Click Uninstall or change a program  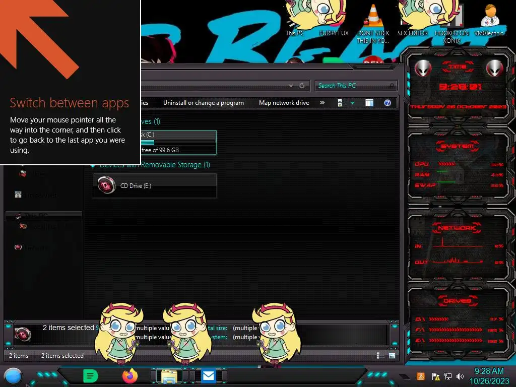pos(204,103)
